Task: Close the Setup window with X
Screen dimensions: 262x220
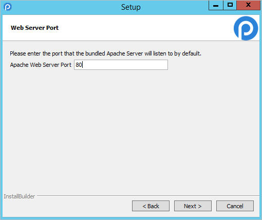Action: (x=249, y=6)
